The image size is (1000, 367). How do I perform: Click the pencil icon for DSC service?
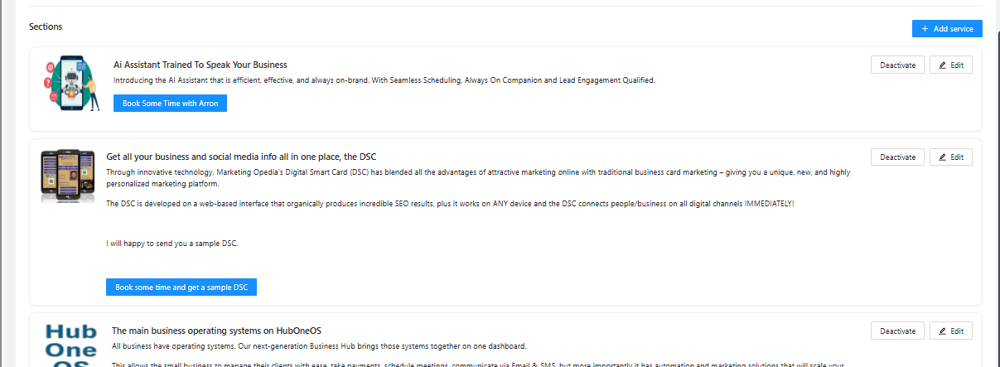[x=942, y=157]
